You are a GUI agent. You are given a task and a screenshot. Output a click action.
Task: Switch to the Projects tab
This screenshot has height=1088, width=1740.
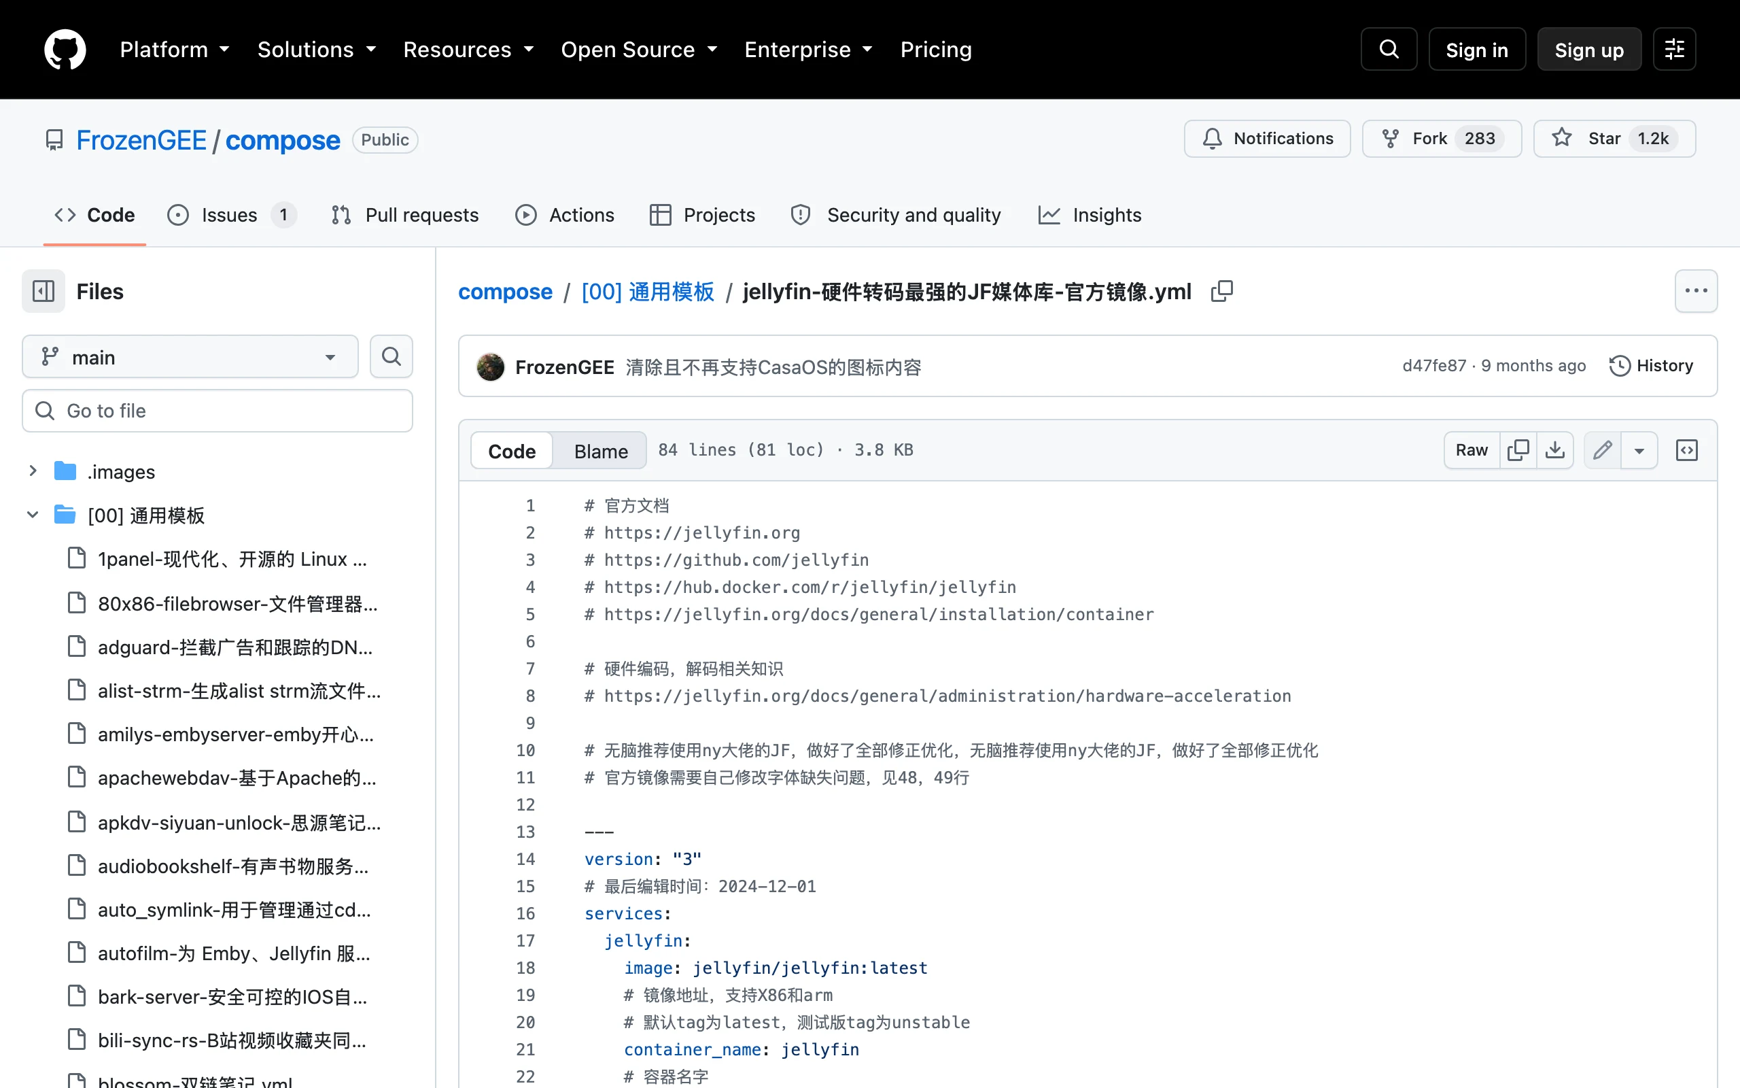click(701, 214)
